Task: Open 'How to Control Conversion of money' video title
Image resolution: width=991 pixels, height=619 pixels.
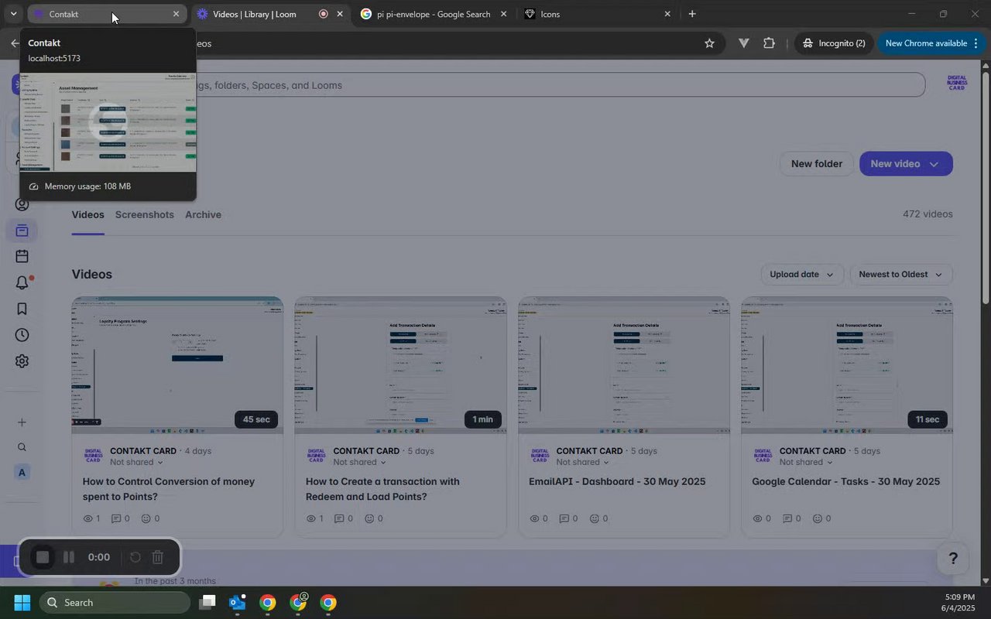Action: pos(169,489)
